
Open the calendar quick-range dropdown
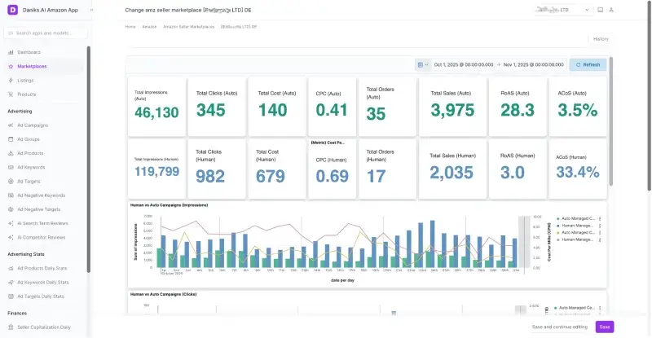pos(422,64)
